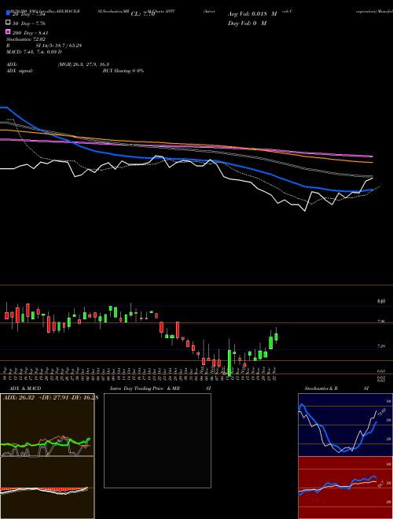Click the red RSI chart panel
Image resolution: width=393 pixels, height=519 pixels.
345,488
